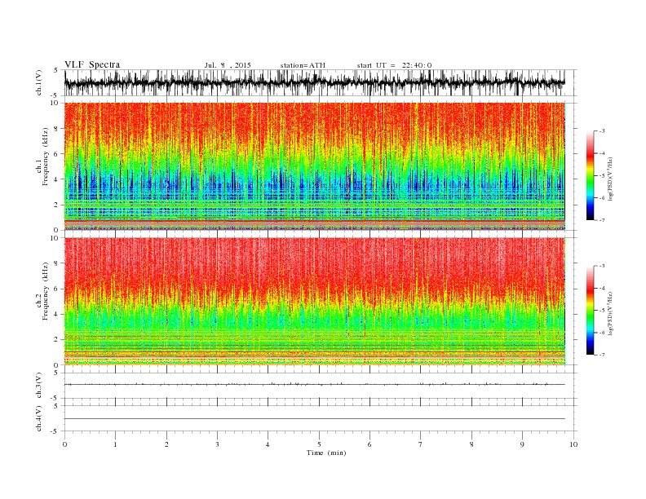The width and height of the screenshot is (646, 499).
Task: Click the 'ch.1(V)' waveform axis label
Action: [x=39, y=82]
